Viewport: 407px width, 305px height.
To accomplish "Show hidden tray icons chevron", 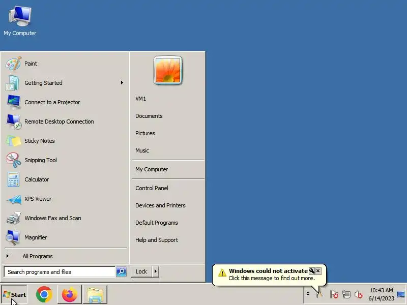I will click(x=308, y=294).
